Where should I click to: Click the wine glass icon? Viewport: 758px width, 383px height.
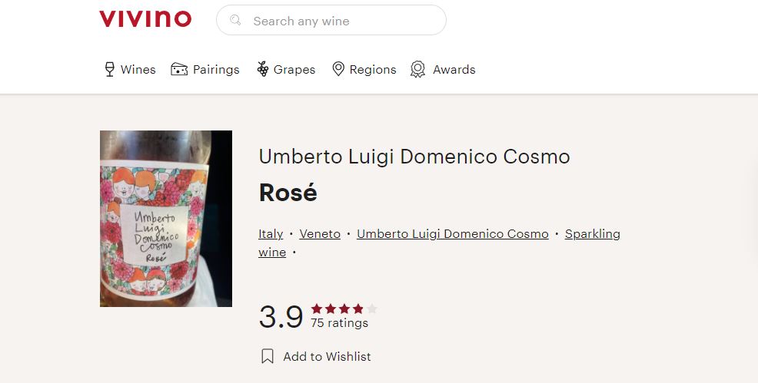click(x=109, y=70)
